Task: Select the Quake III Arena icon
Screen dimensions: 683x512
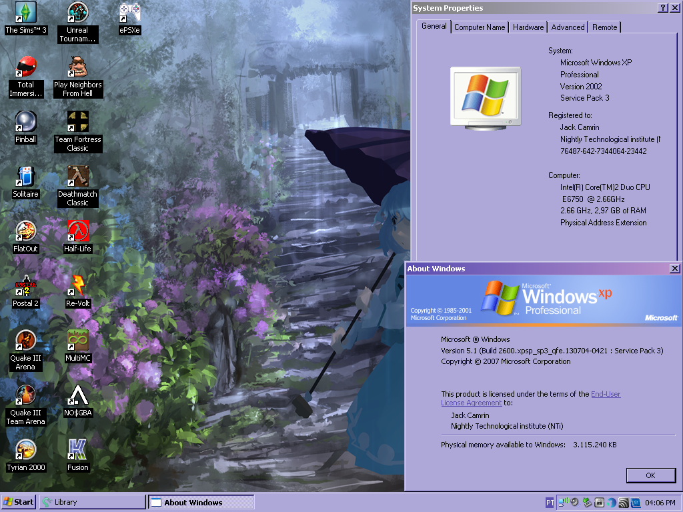Action: click(x=26, y=341)
